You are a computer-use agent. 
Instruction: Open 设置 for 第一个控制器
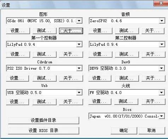click(18, 54)
